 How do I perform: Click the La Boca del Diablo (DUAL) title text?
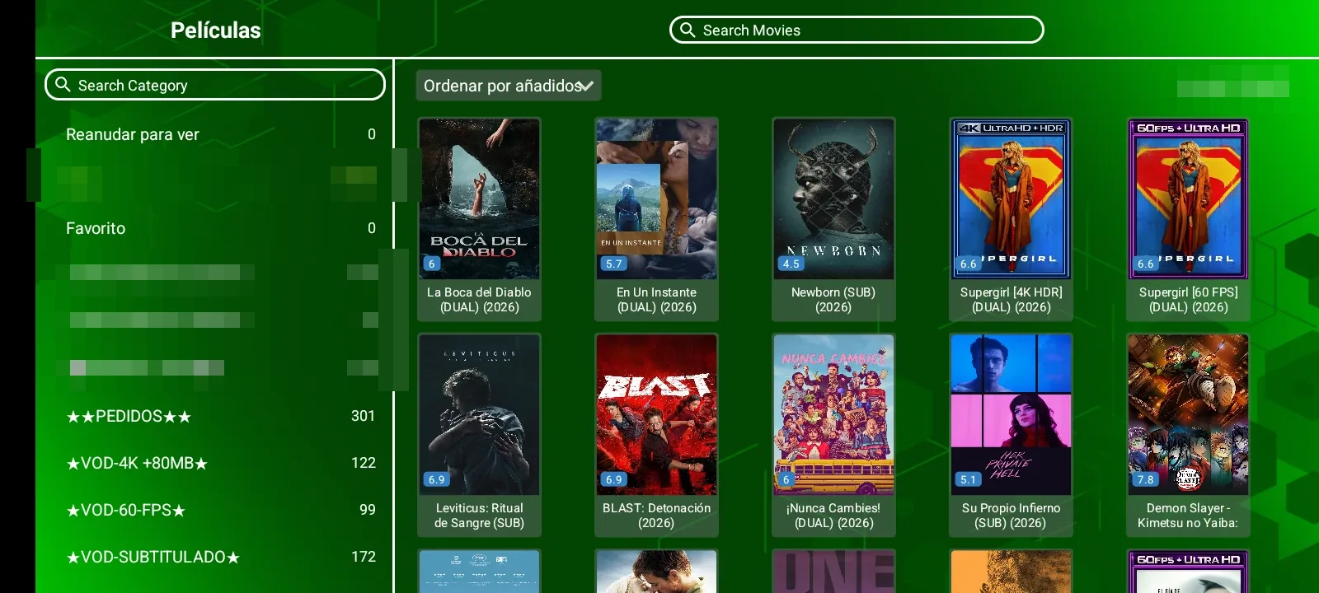pyautogui.click(x=479, y=300)
